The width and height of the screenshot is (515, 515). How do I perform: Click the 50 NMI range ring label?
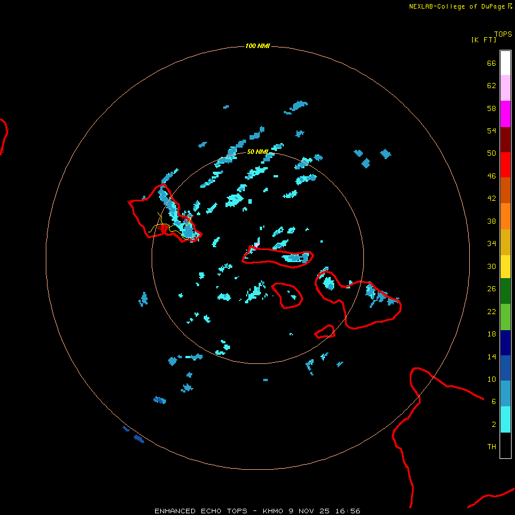[257, 152]
